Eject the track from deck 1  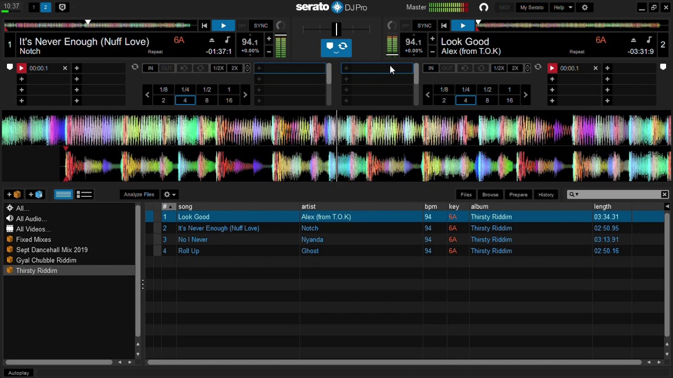212,40
